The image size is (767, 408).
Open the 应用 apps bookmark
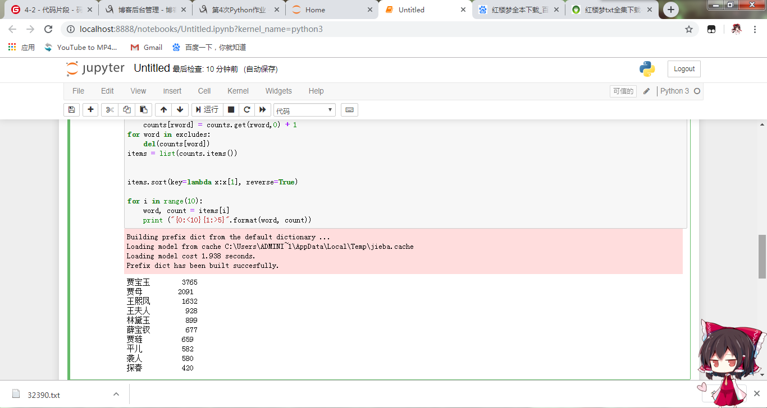click(21, 47)
